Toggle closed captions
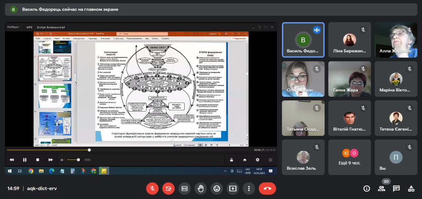Screen dimensions: 422x199 point(185,188)
